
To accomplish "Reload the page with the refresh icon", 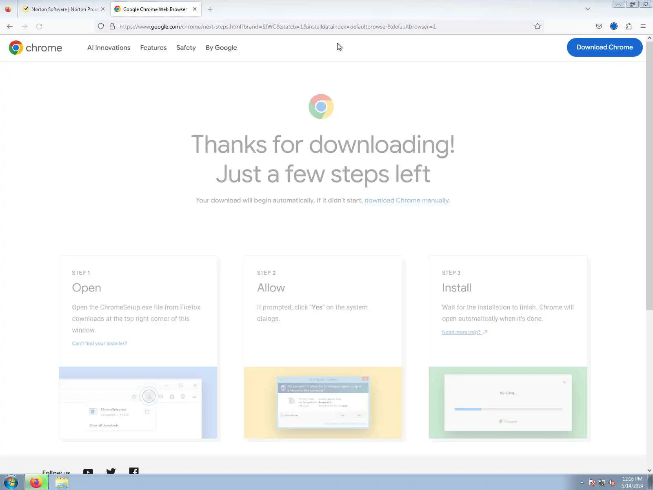I will 39,27.
